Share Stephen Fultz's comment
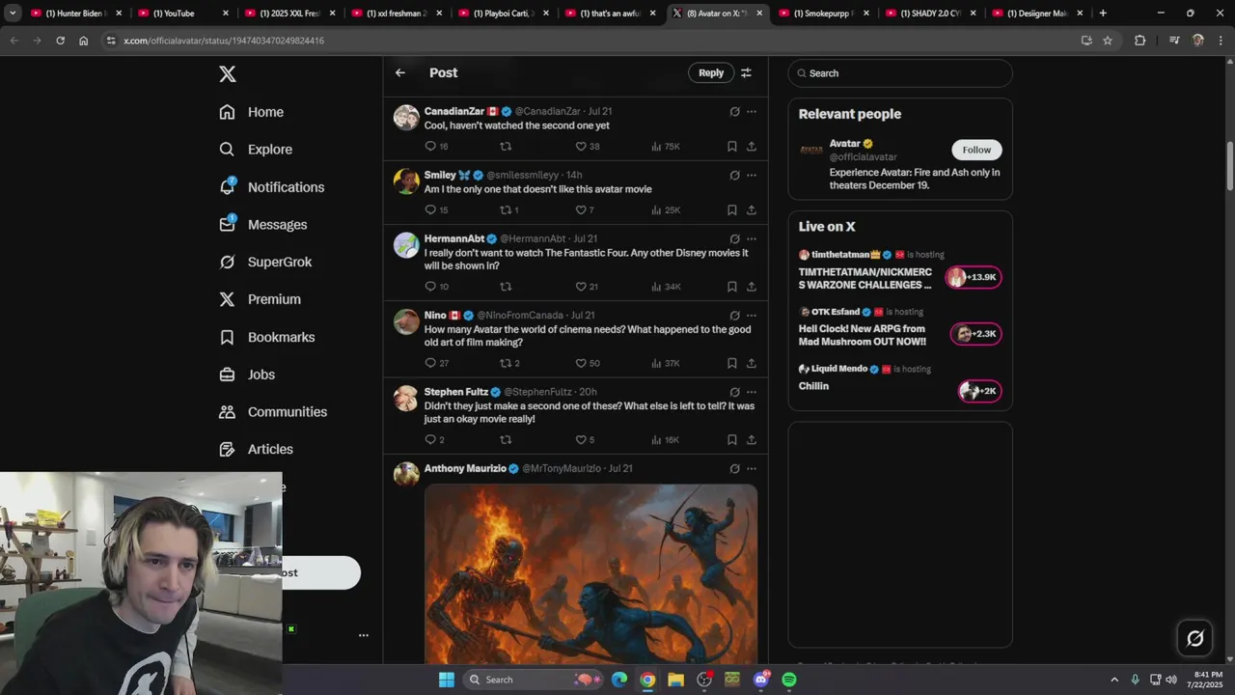Screen dimensions: 1235x695 click(752, 440)
